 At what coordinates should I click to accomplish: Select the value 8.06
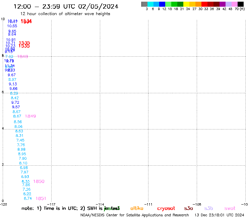pos(18,127)
